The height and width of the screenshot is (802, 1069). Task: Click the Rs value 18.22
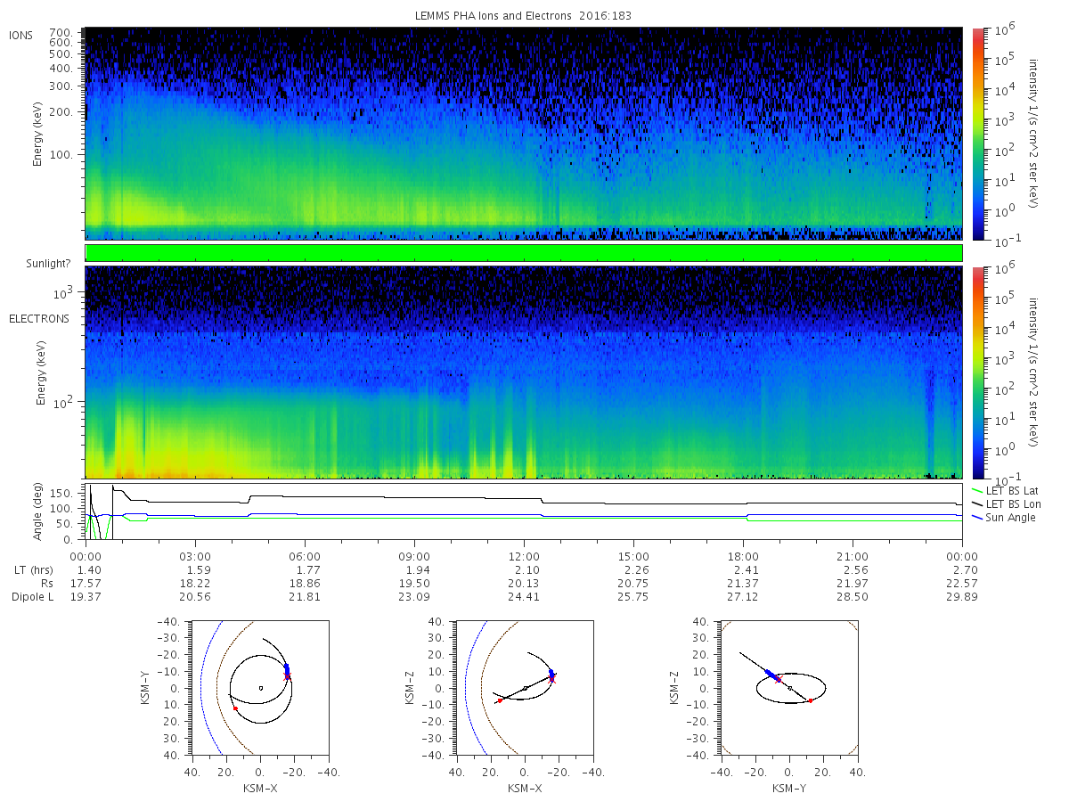195,584
